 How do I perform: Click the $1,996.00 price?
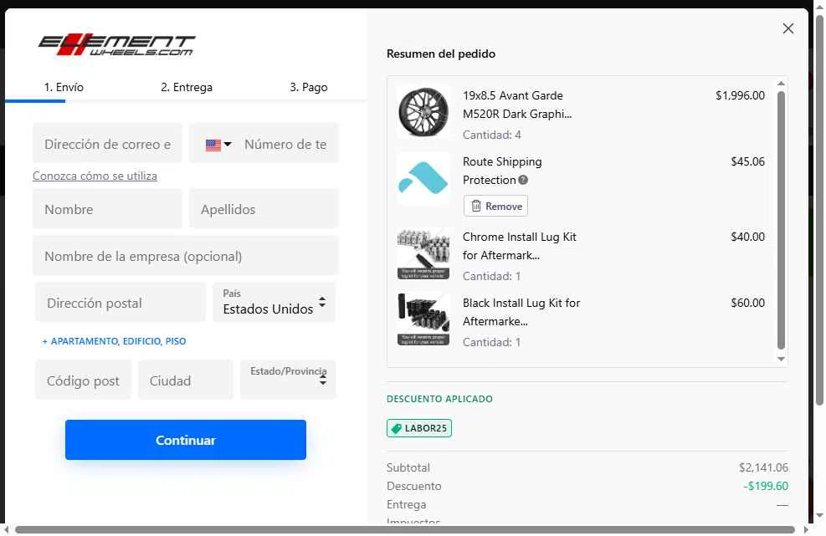click(x=740, y=96)
